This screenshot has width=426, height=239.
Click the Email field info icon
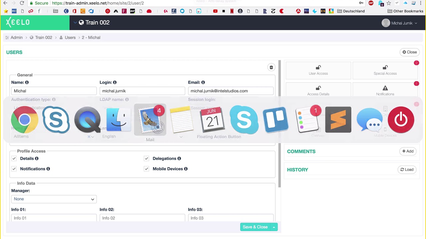203,82
